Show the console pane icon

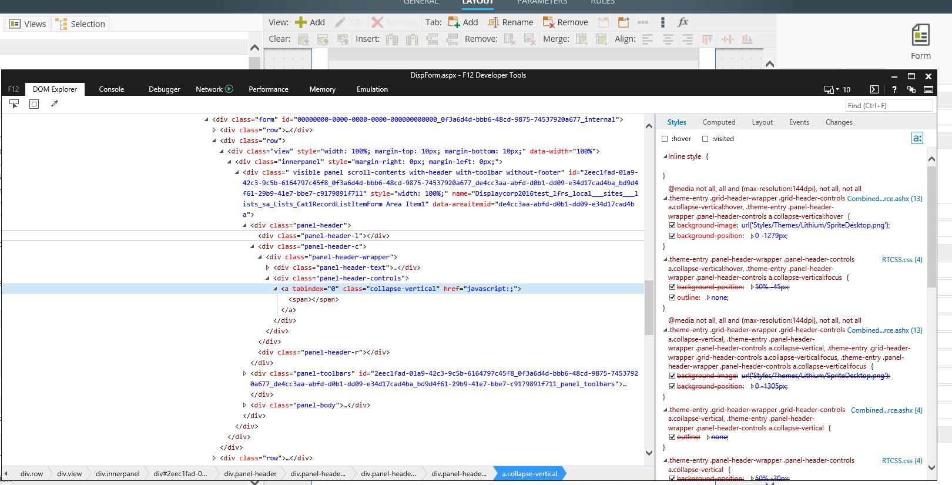[x=874, y=89]
